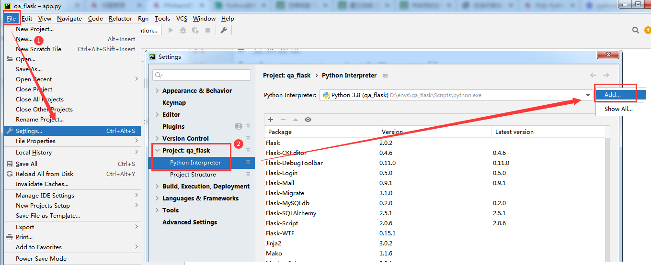The width and height of the screenshot is (651, 265).
Task: Click the upgrade package up-arrow icon
Action: (x=296, y=120)
